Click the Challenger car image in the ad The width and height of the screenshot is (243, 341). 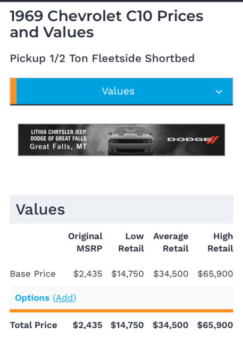(x=130, y=140)
